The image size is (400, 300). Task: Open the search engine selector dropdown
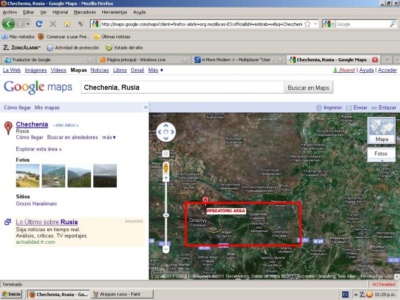329,24
